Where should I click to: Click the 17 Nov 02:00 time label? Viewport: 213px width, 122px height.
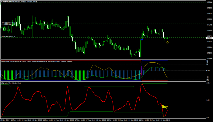[69, 120]
